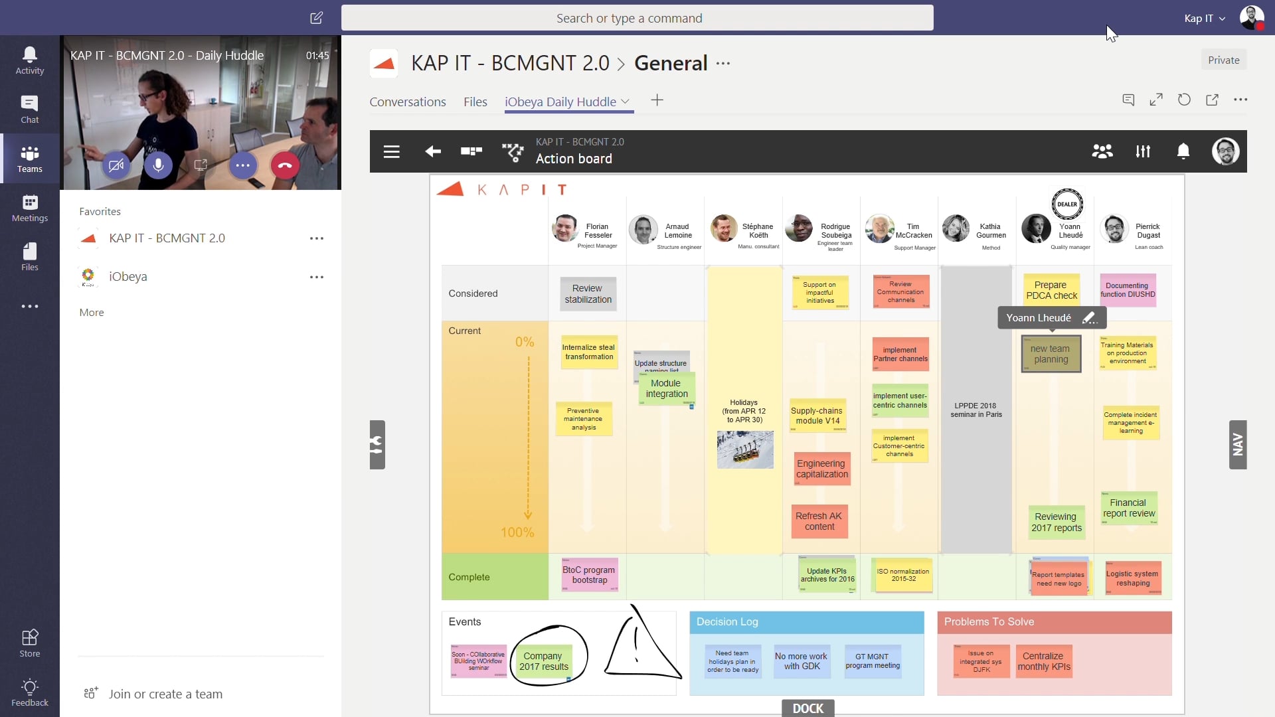Select the 'Engineering capitalization' note
This screenshot has width=1275, height=717.
point(822,469)
